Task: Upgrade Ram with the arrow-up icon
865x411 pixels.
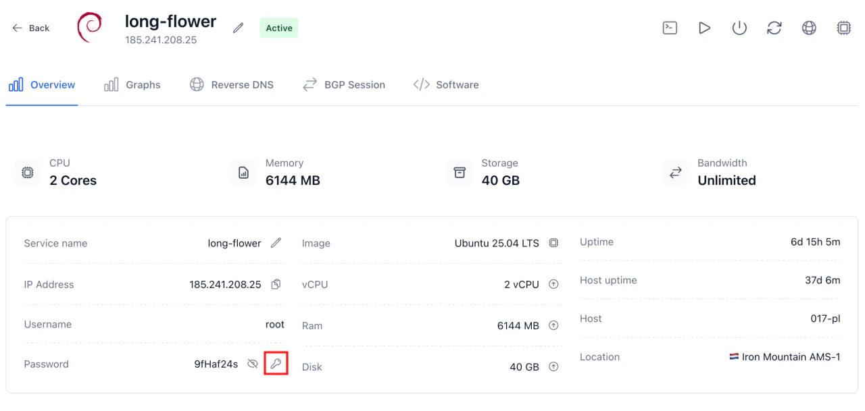Action: [553, 325]
